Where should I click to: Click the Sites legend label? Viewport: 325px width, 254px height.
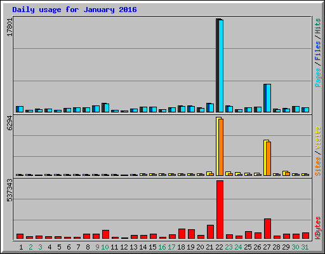(318, 166)
